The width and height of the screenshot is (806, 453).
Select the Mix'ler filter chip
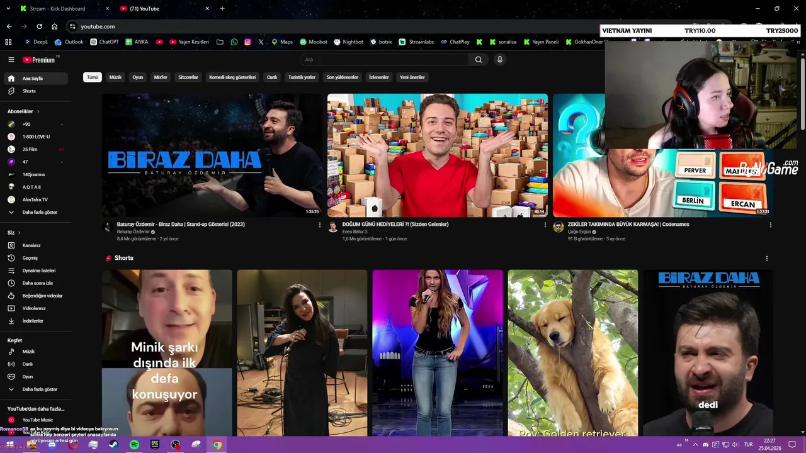[161, 77]
